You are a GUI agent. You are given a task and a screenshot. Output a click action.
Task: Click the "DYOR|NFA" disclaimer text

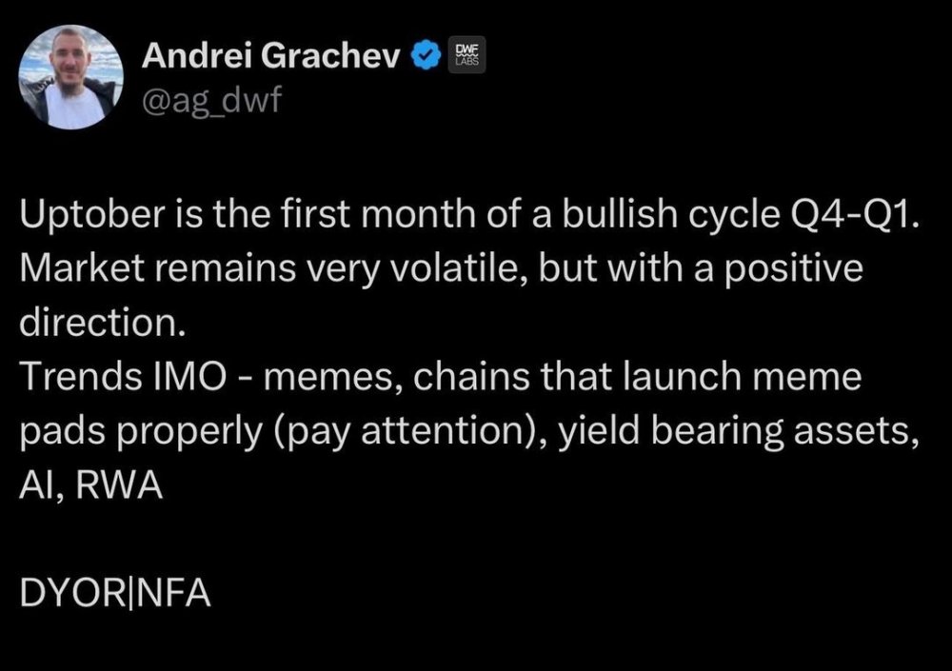pyautogui.click(x=115, y=595)
